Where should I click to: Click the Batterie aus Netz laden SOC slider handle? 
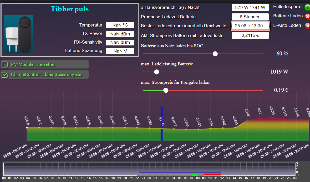click(215, 54)
